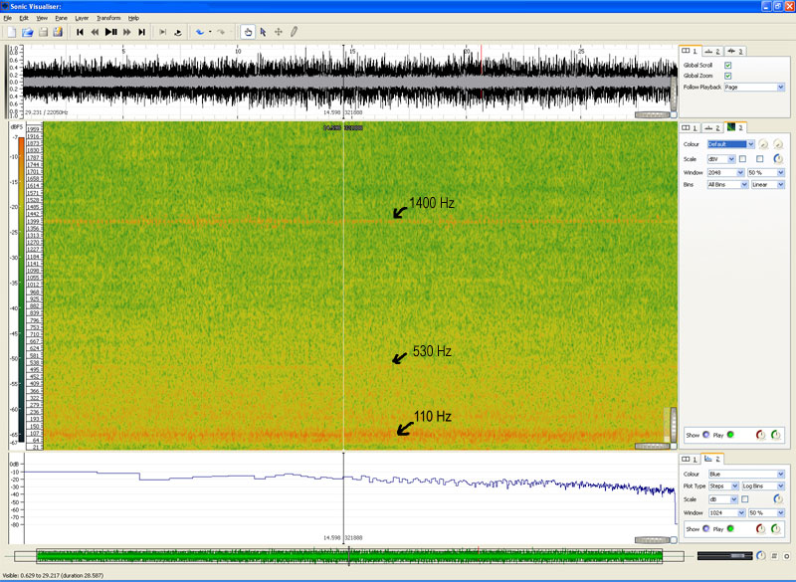Open a file with the folder icon
Screen dimensions: 796x582
click(x=28, y=32)
